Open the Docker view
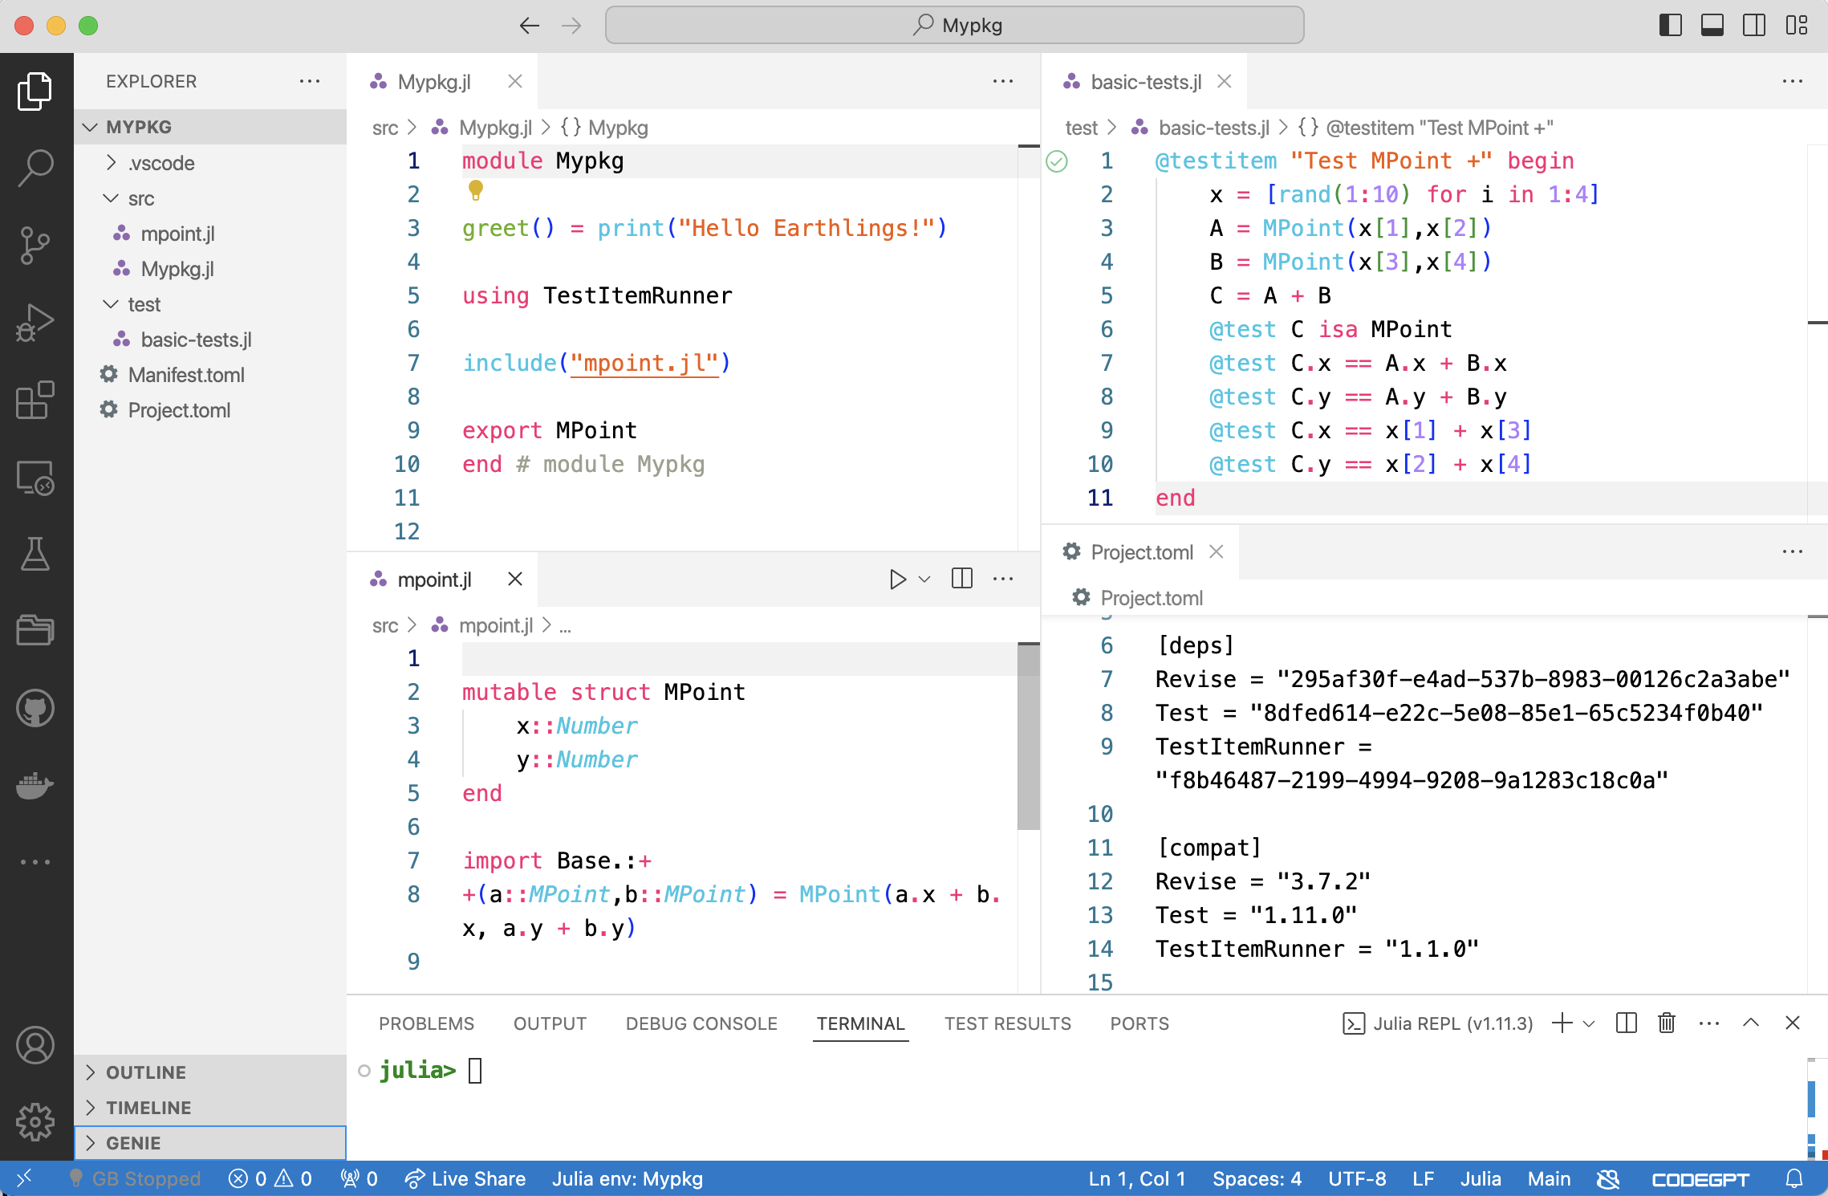The image size is (1828, 1196). [x=35, y=785]
